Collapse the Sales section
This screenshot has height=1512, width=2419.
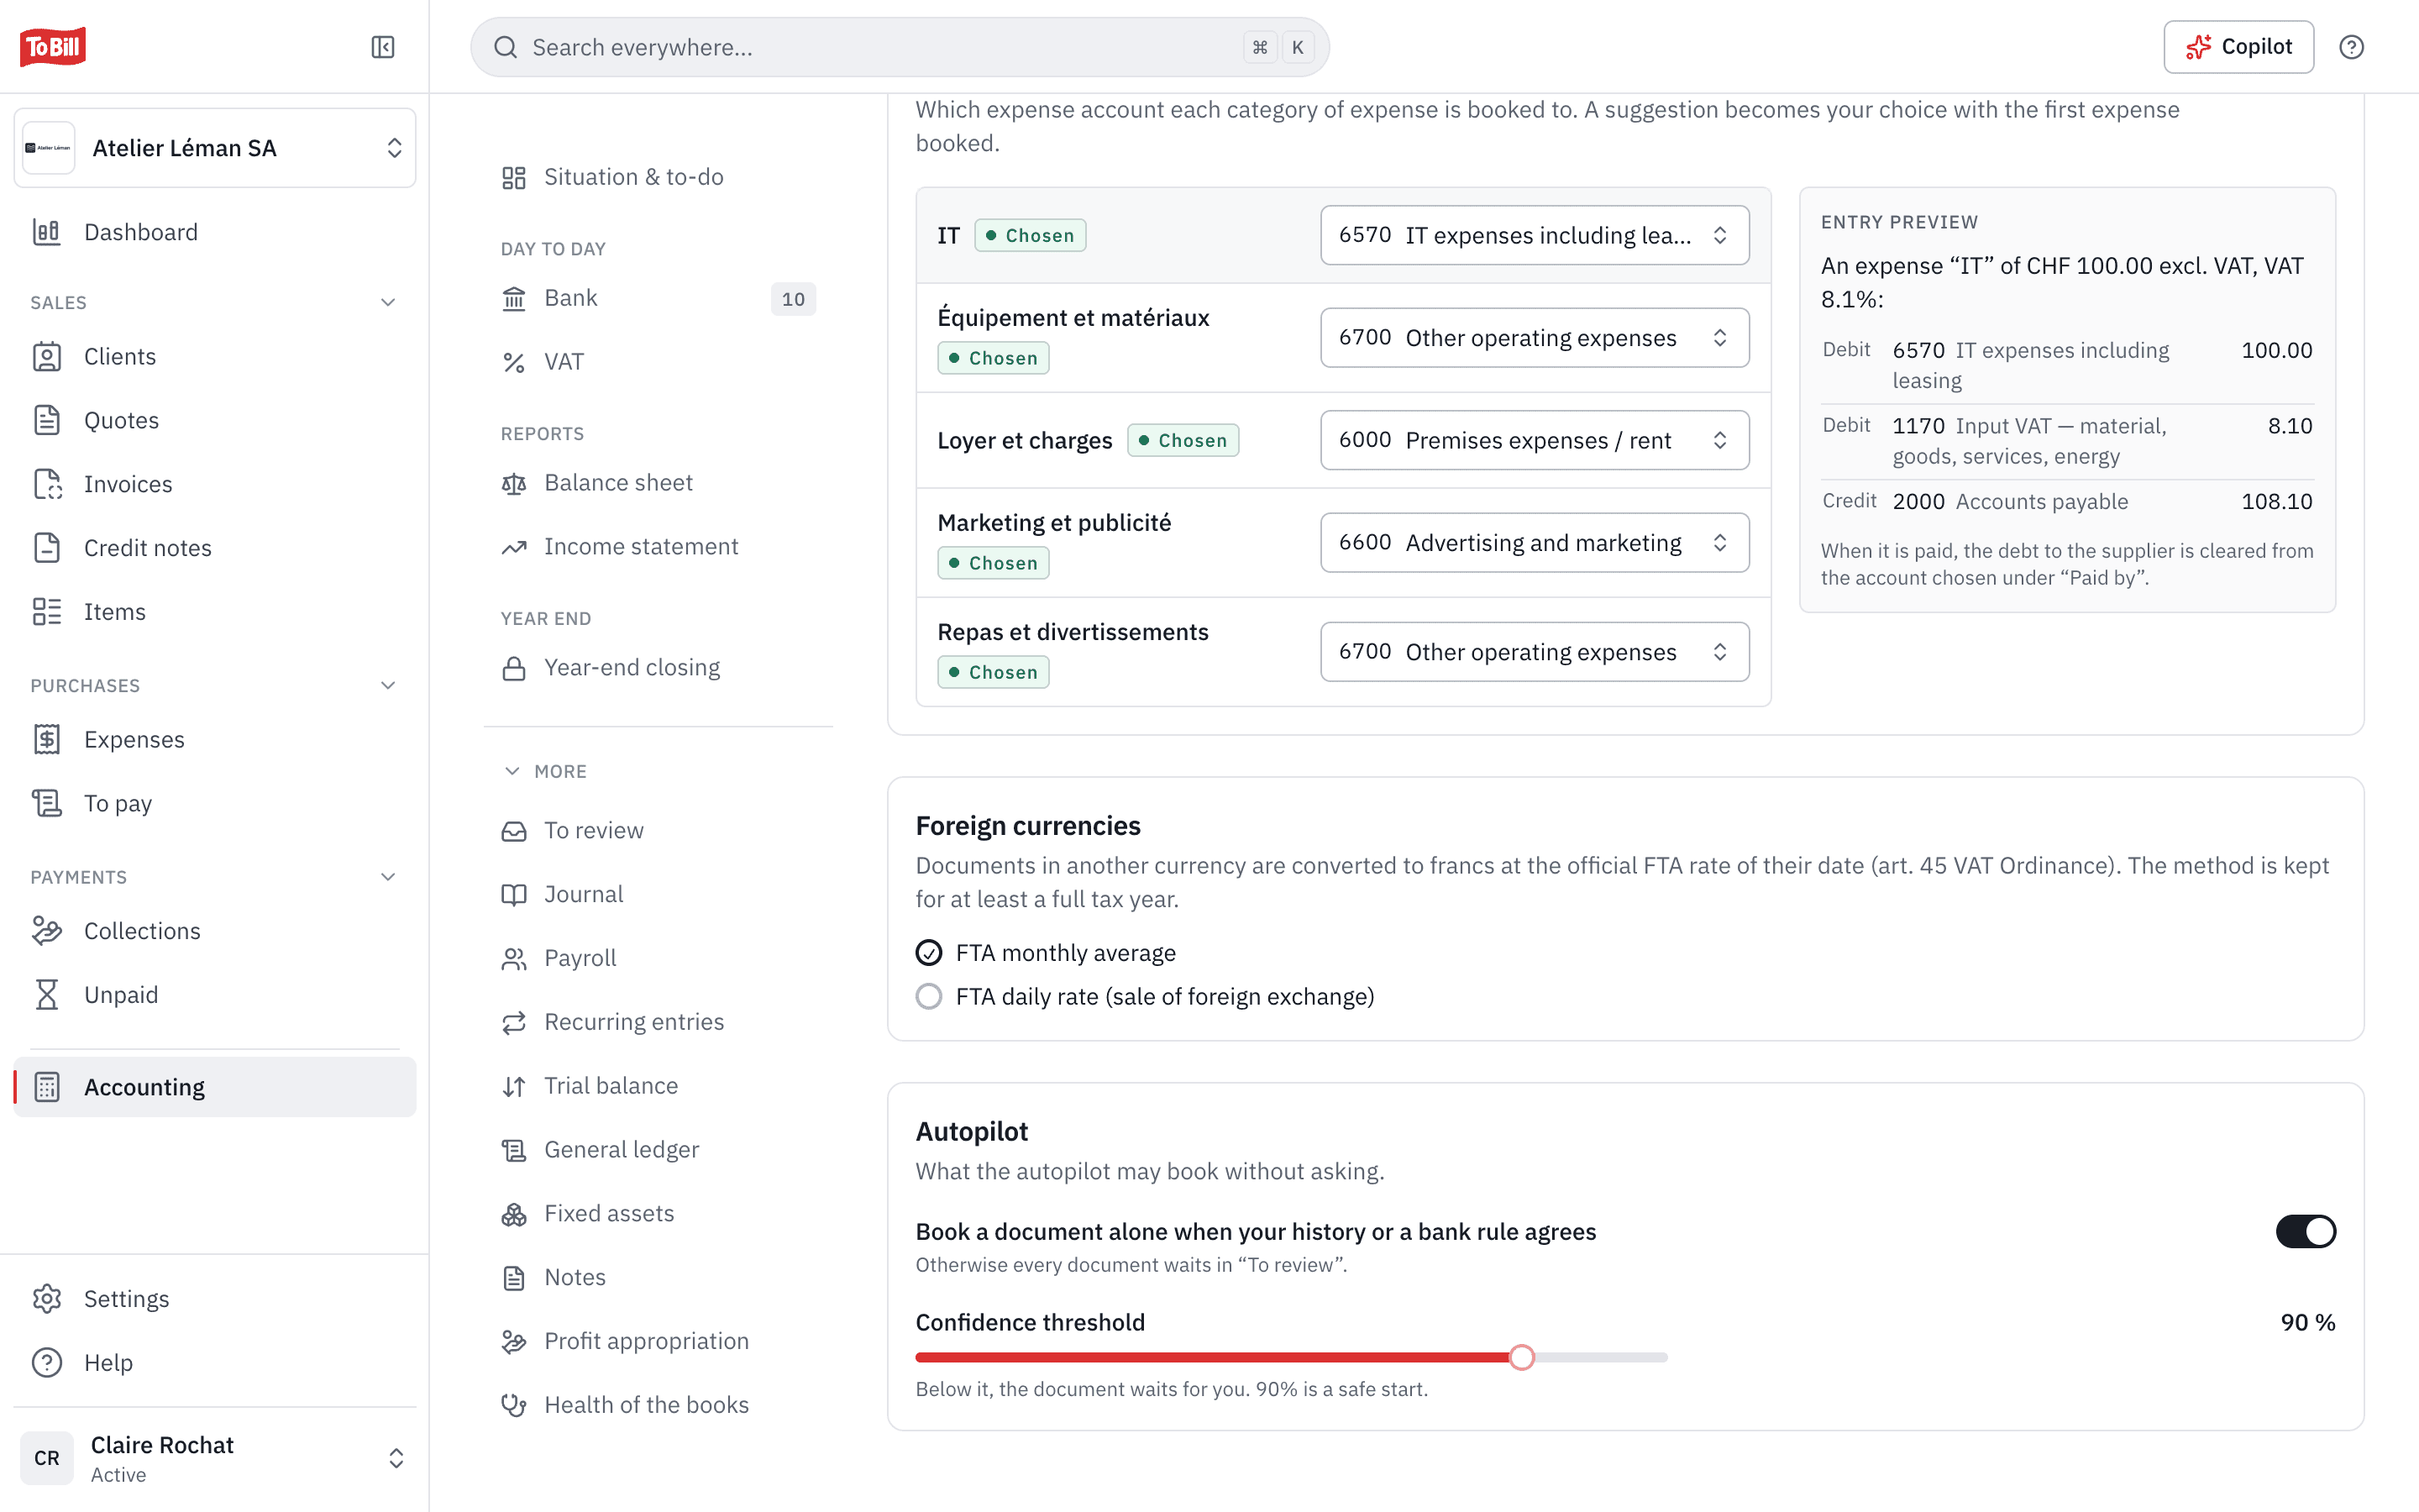(388, 302)
